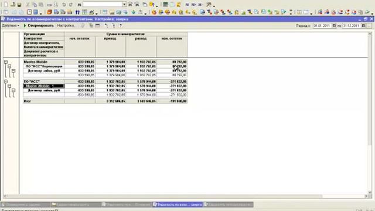Click the M+ memory add button
This screenshot has width=375, height=211.
click(x=193, y=5)
